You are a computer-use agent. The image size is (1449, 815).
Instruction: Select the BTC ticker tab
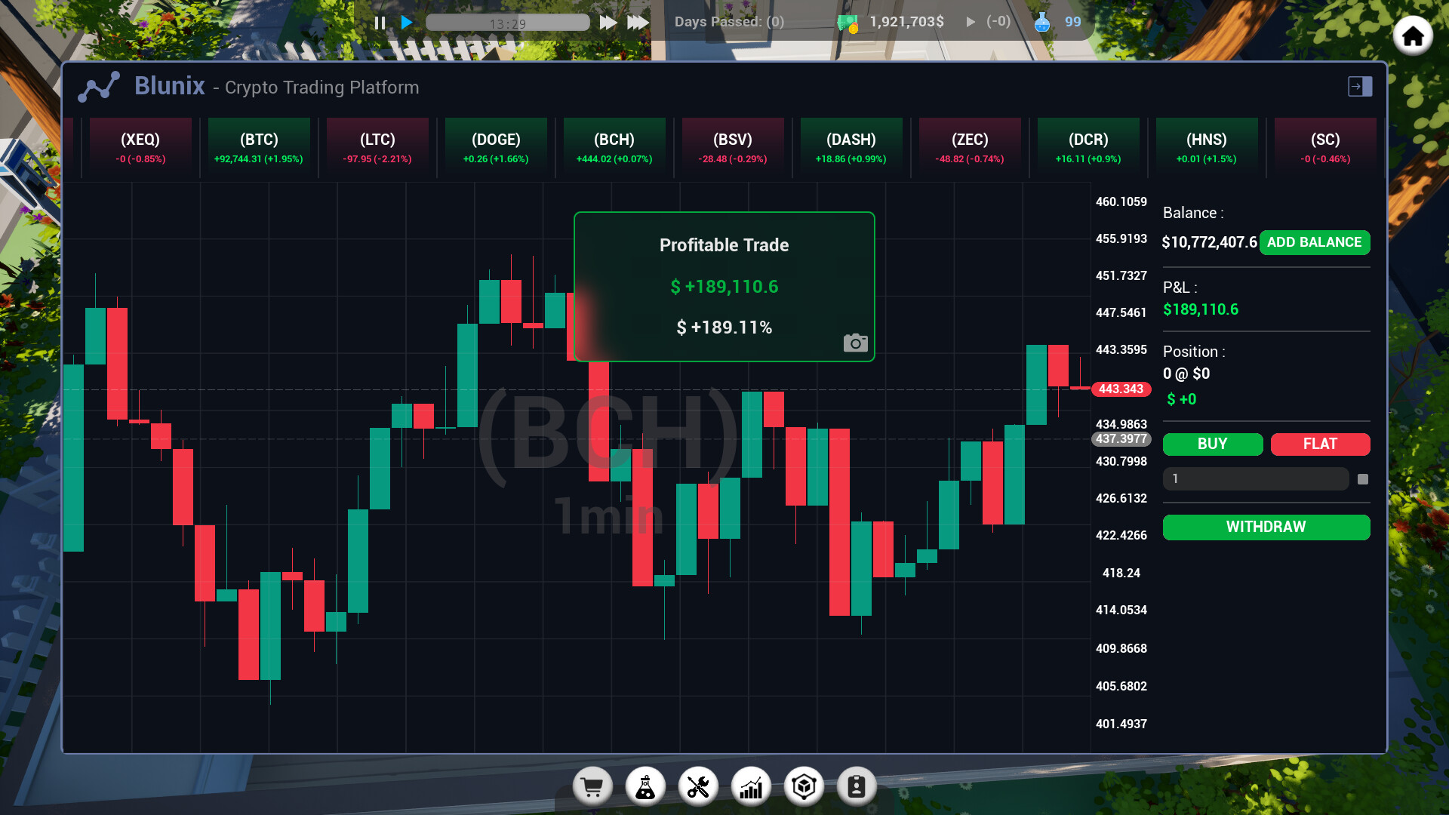[259, 146]
